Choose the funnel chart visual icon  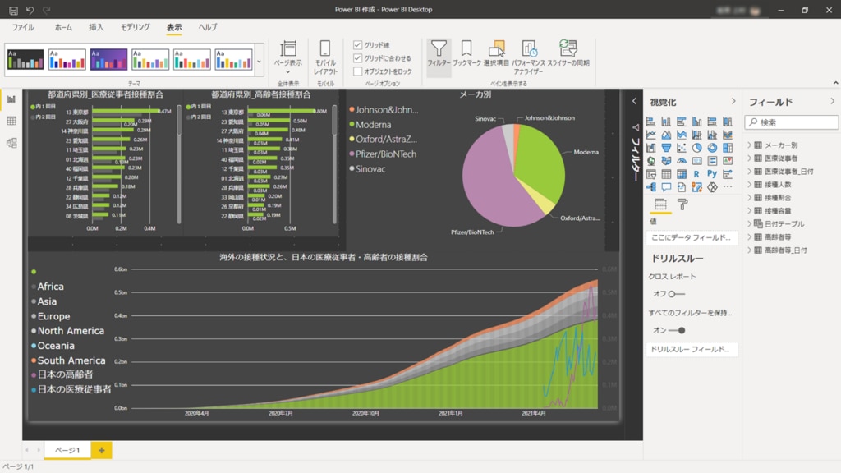point(666,148)
